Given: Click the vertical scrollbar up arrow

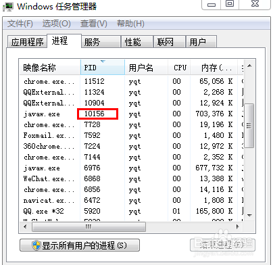Looking at the screenshot, I should coord(249,66).
